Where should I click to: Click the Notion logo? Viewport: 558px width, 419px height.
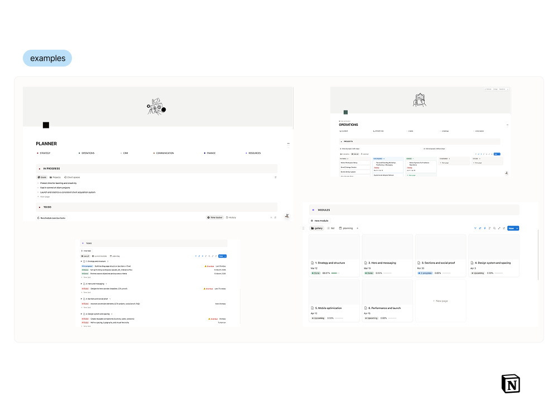pos(511,384)
